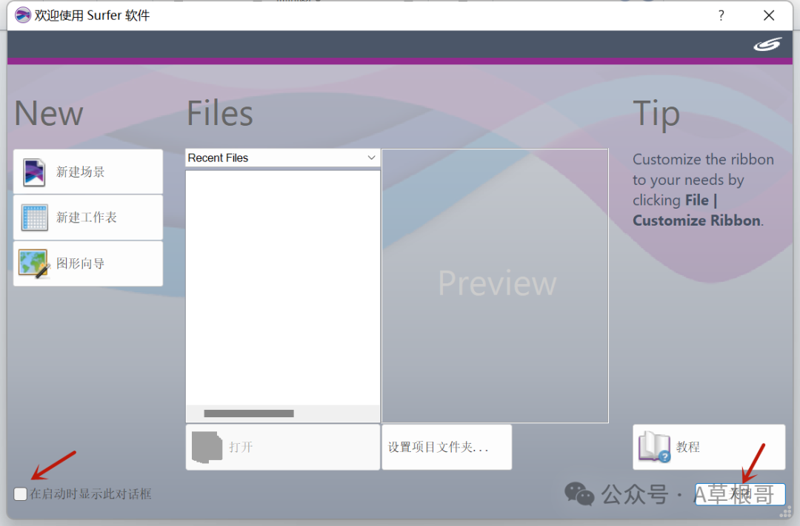Open the Recent Files combo box

click(x=282, y=158)
